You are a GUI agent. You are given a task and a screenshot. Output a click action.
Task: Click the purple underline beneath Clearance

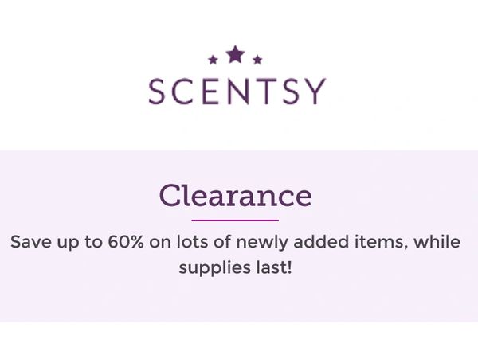pos(235,220)
